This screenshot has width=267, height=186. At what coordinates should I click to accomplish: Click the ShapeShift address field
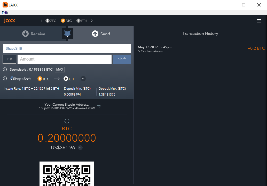67,49
